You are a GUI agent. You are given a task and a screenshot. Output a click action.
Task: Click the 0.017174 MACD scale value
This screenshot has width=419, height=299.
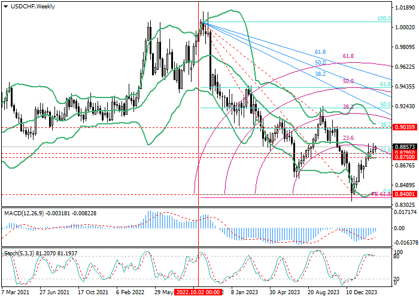click(x=406, y=213)
